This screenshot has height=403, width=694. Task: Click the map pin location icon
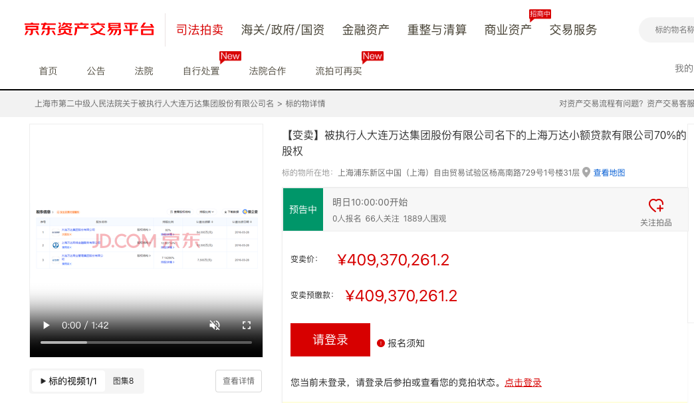pyautogui.click(x=586, y=172)
